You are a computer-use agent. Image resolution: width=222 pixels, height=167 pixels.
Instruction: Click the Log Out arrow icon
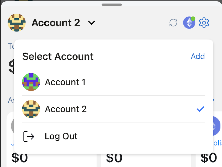[29, 136]
